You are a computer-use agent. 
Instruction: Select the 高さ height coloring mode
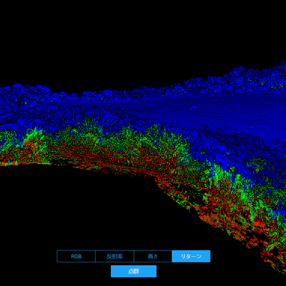tap(153, 257)
